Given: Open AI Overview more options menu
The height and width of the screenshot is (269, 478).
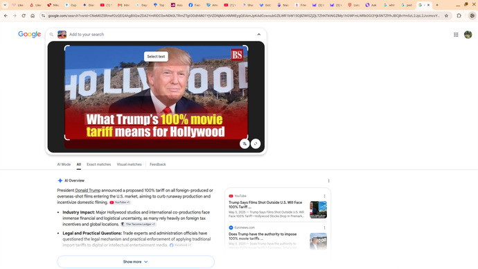Looking at the screenshot, I should pos(328,181).
